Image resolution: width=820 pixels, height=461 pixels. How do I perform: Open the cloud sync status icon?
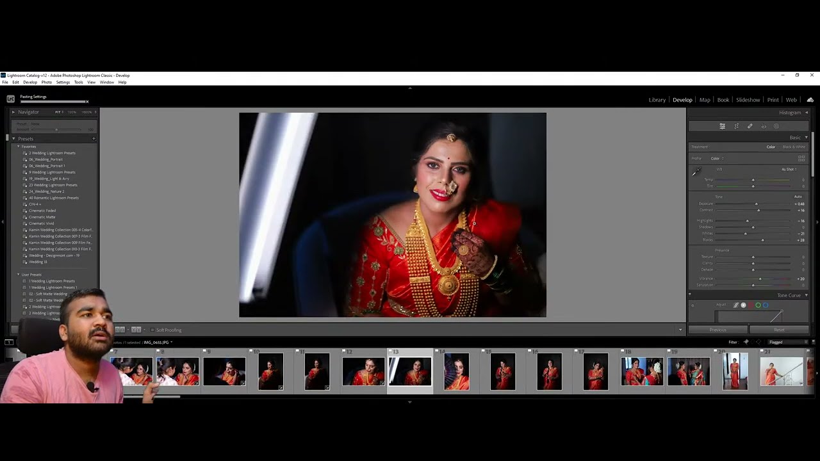(810, 100)
